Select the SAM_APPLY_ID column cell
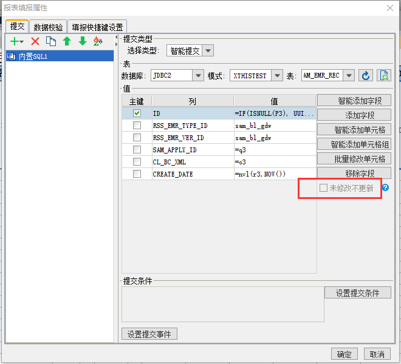The image size is (401, 364). click(x=193, y=149)
